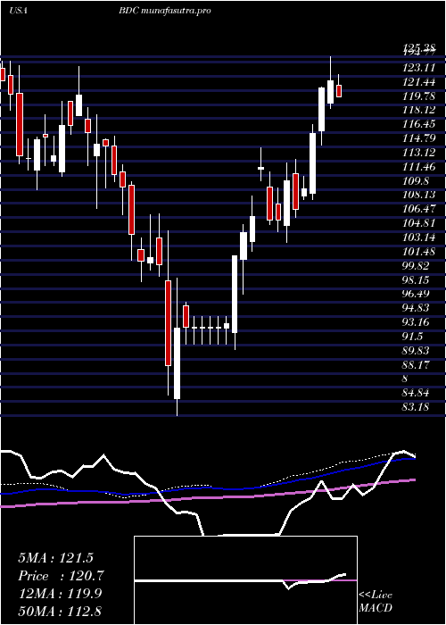Select the 89.83 price axis label
The height and width of the screenshot is (625, 446).
point(417,351)
